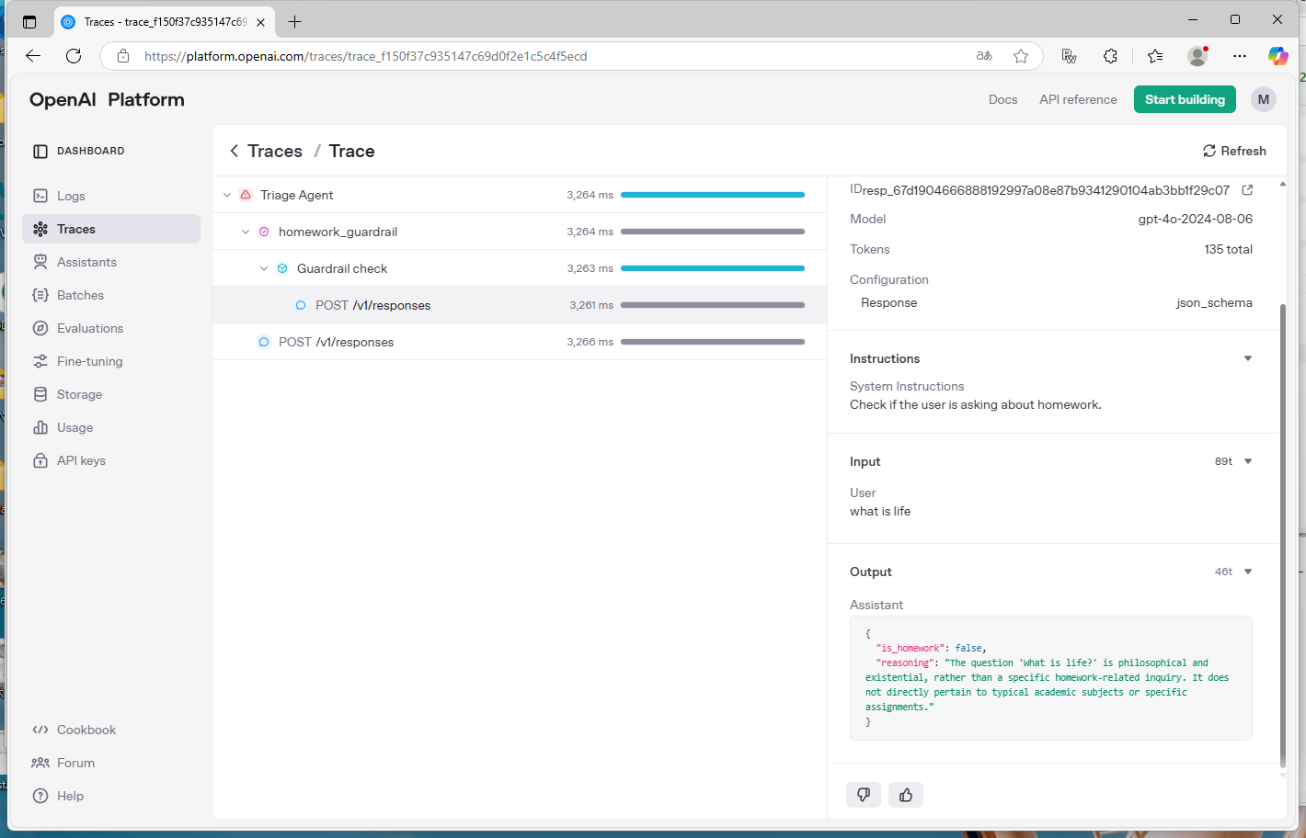Select POST /v1/responses 3,261 ms row
This screenshot has height=838, width=1306.
pyautogui.click(x=520, y=305)
